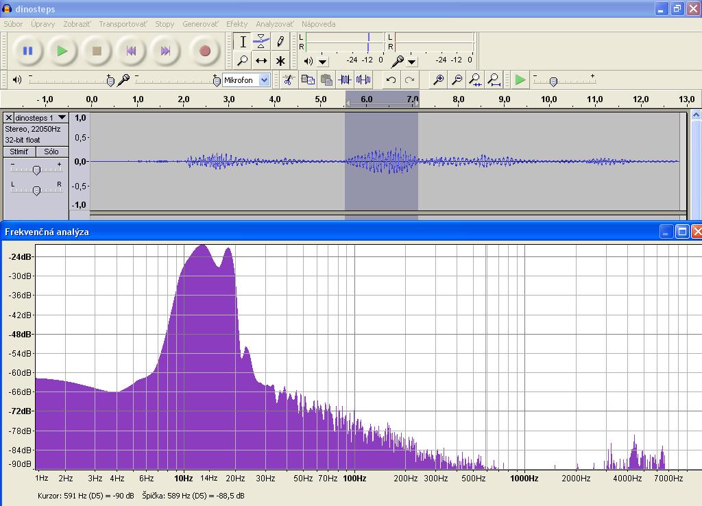Open the Súbor menu
The width and height of the screenshot is (702, 506).
13,24
